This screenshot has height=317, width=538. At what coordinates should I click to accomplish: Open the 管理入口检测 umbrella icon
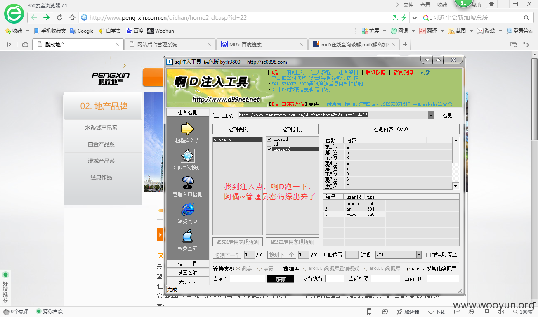pyautogui.click(x=187, y=182)
